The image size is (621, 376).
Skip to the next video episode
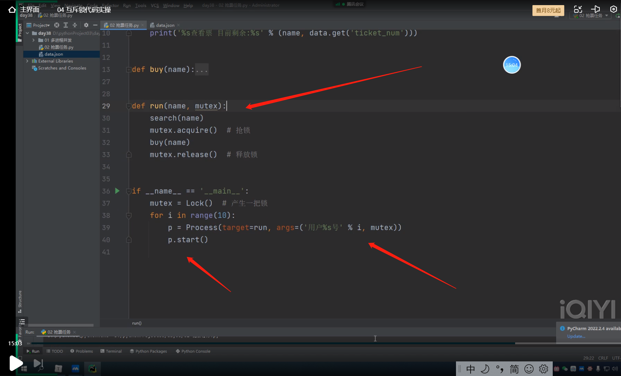(38, 363)
